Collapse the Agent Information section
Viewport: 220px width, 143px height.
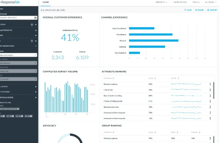[36, 46]
